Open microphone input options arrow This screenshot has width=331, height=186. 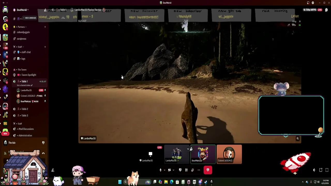(164, 170)
